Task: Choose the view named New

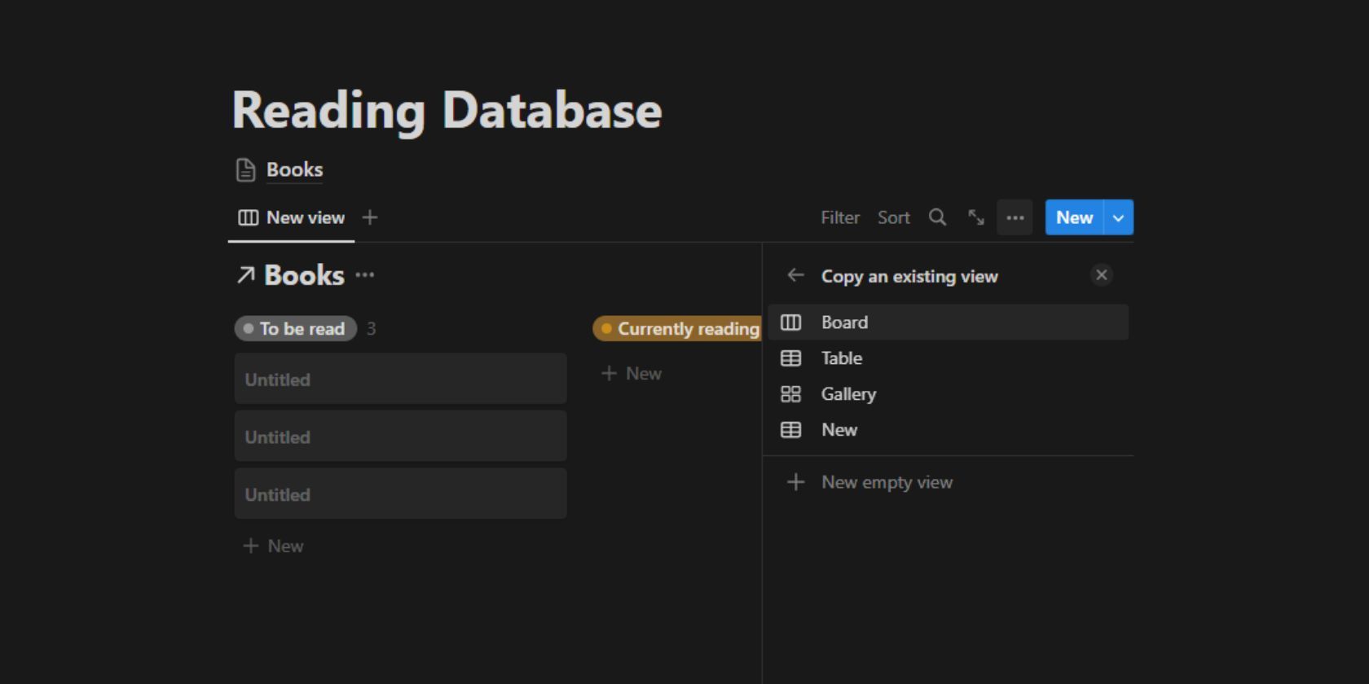Action: pos(839,430)
